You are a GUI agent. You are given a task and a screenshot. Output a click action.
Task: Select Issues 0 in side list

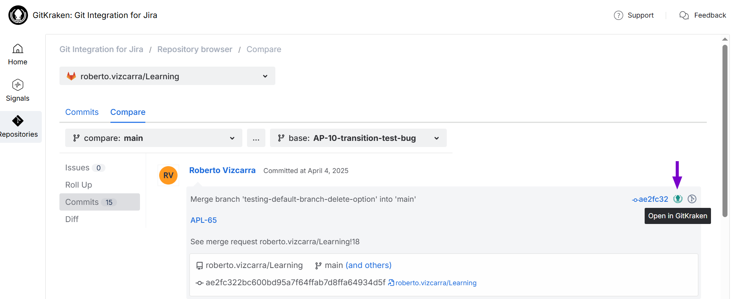[x=85, y=168]
